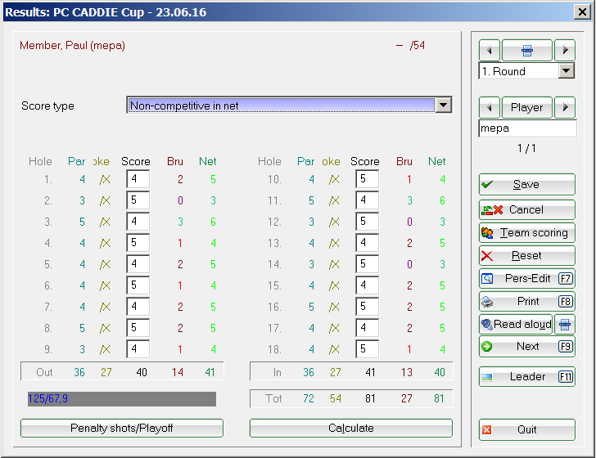Click the score field for hole 4
Viewport: 596px width, 458px height.
[138, 243]
